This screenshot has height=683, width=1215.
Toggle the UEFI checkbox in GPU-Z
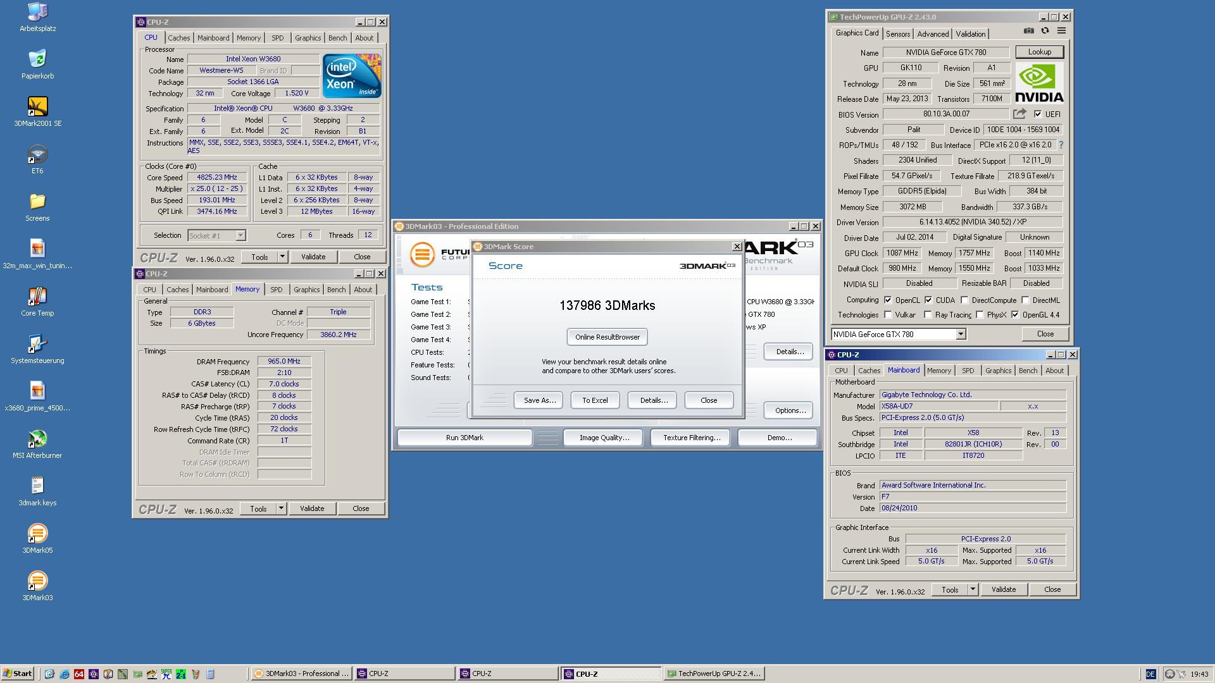click(x=1038, y=114)
